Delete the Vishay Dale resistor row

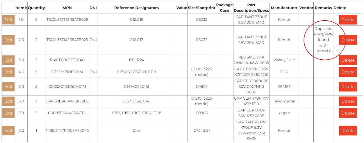348,60
